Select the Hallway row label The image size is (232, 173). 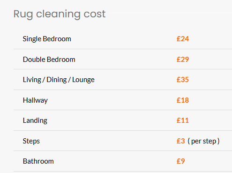pyautogui.click(x=35, y=100)
